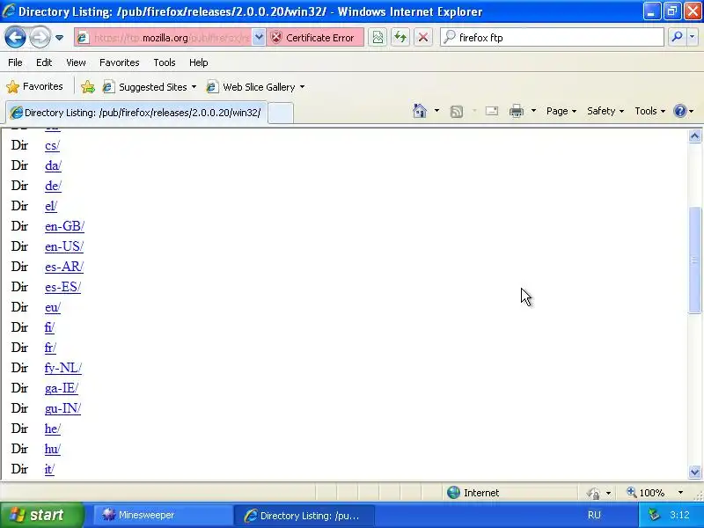Open the da/ directory link
The height and width of the screenshot is (528, 704).
click(x=53, y=165)
